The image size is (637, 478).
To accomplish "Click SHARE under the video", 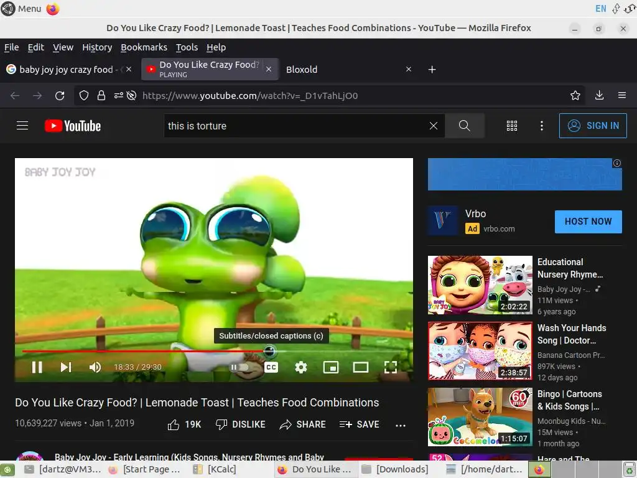I will [x=303, y=424].
